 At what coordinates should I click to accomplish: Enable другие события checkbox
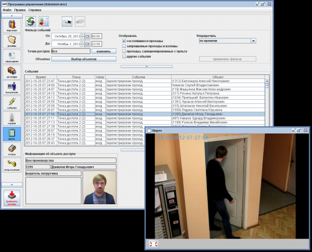pyautogui.click(x=124, y=57)
